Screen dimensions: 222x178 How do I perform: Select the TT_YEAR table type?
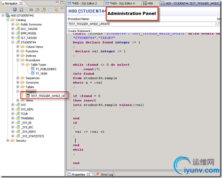(41, 73)
